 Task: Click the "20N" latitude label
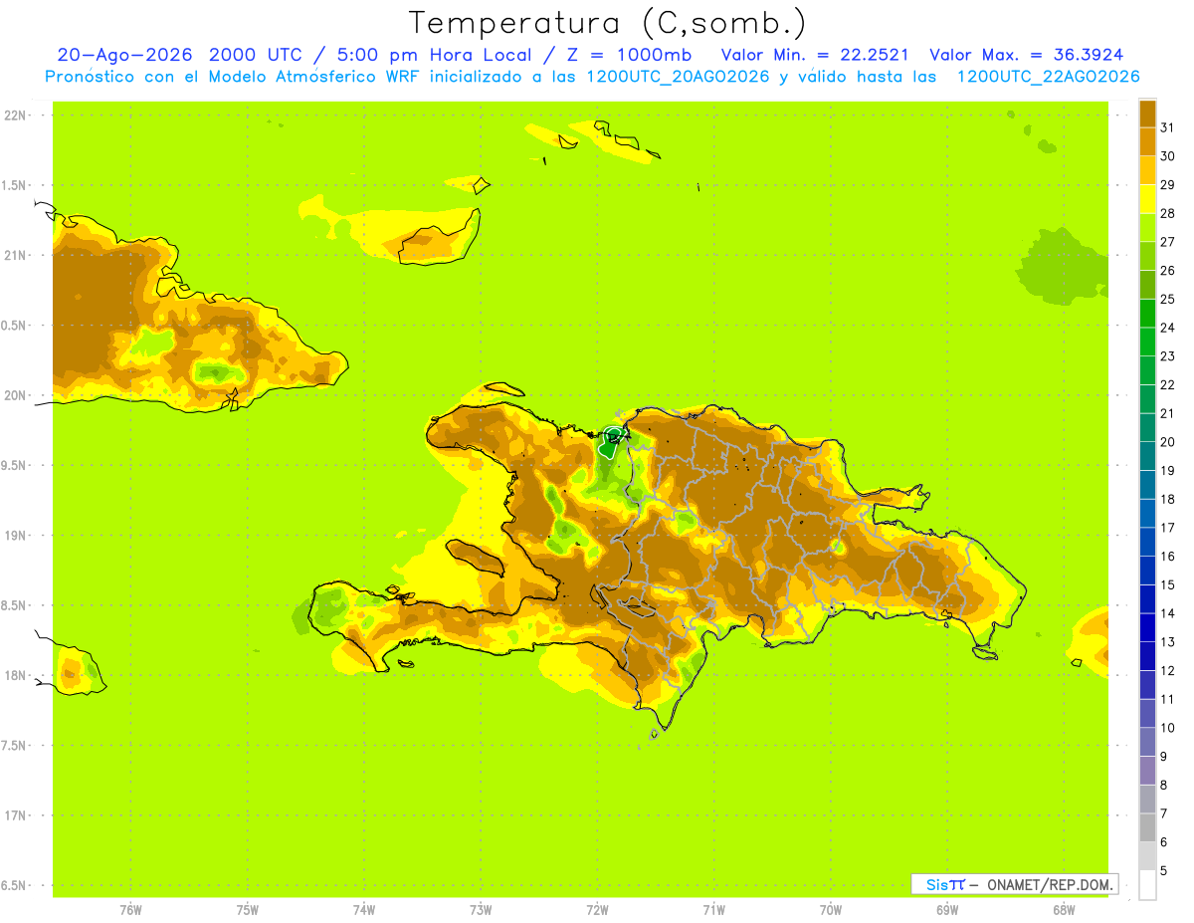15,395
